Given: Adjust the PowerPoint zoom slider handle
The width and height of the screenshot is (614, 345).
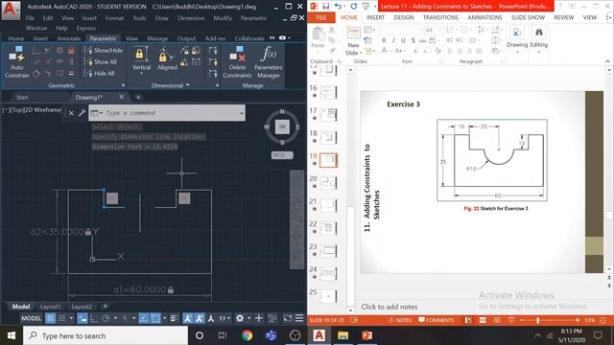Looking at the screenshot, I should click(x=538, y=320).
